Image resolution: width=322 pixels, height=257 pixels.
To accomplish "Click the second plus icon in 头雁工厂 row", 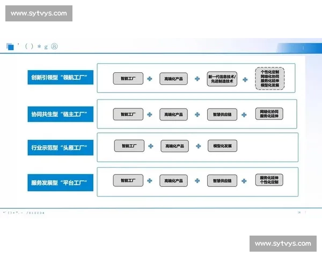I will click(198, 146).
